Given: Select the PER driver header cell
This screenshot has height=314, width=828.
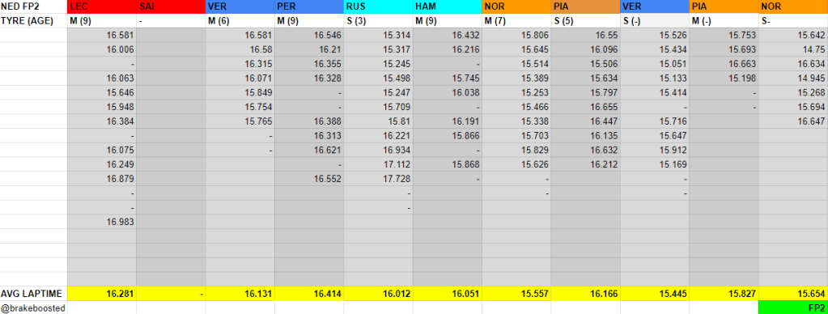Looking at the screenshot, I should click(309, 6).
